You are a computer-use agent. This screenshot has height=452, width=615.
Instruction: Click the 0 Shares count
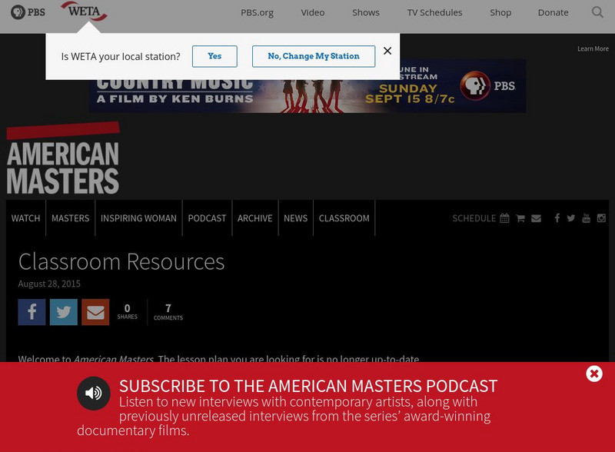click(x=127, y=312)
